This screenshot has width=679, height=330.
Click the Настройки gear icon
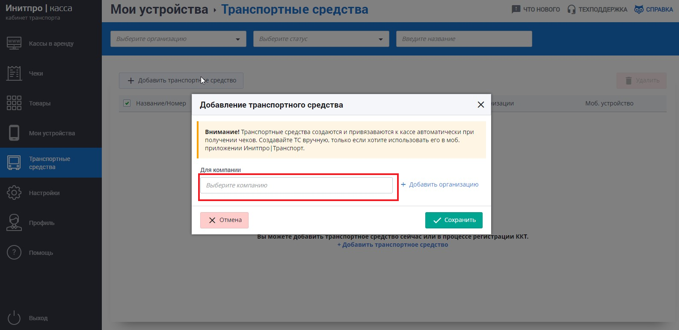pos(14,193)
